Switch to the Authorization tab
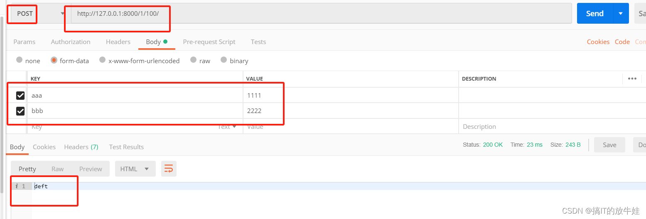Screen dimensions: 646x219 click(71, 42)
